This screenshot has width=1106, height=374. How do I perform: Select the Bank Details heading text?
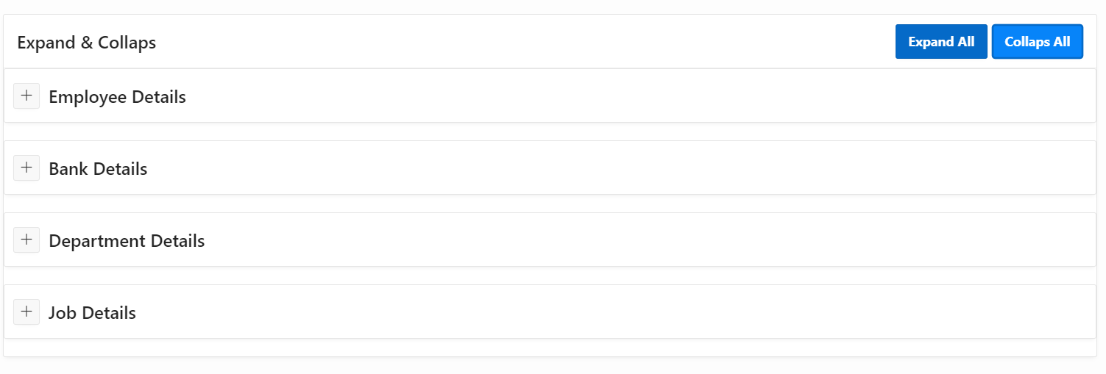coord(98,169)
